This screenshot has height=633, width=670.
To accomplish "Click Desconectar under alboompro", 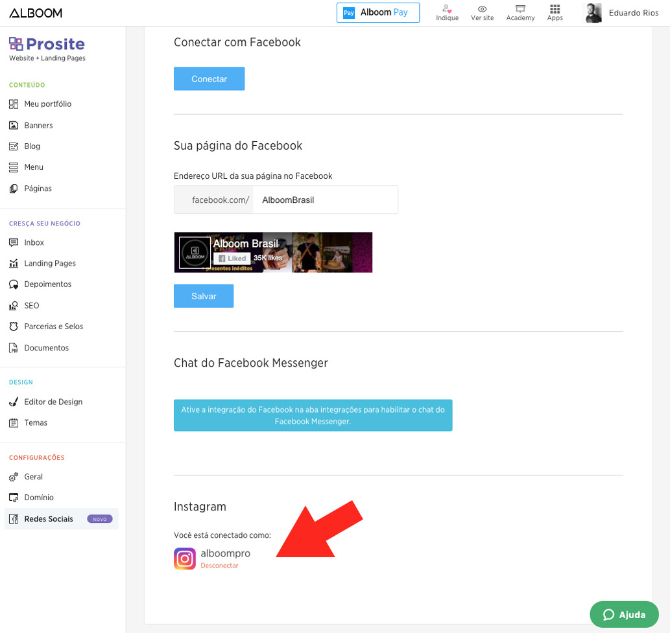I will (219, 566).
